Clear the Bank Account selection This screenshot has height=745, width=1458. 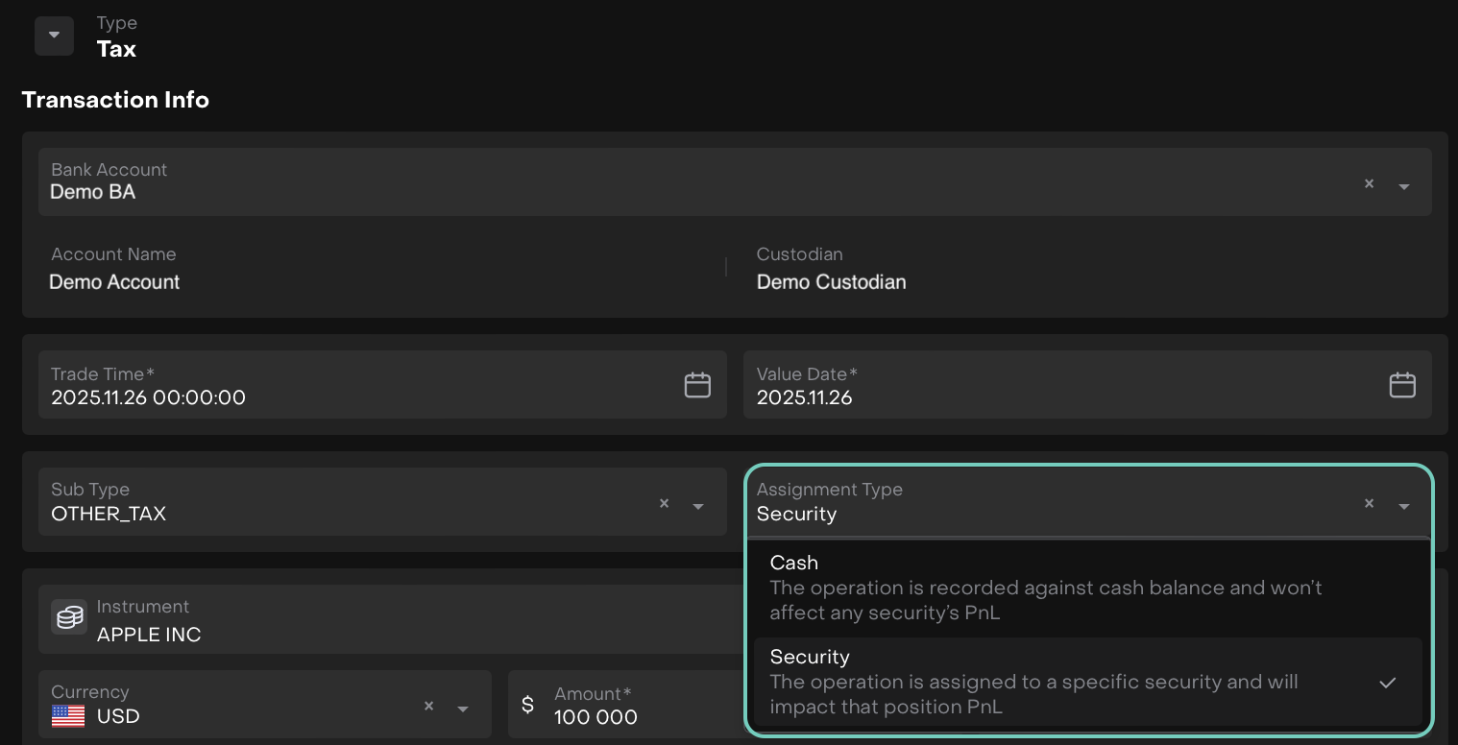point(1369,184)
